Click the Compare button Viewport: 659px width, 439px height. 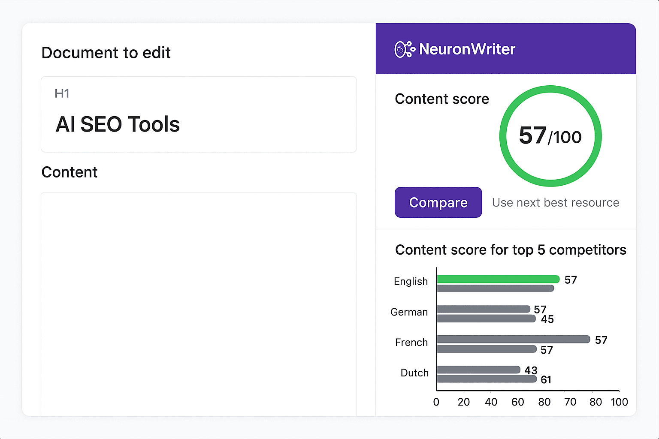[438, 202]
